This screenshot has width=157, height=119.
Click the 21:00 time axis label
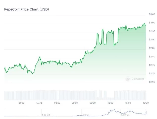point(21,103)
